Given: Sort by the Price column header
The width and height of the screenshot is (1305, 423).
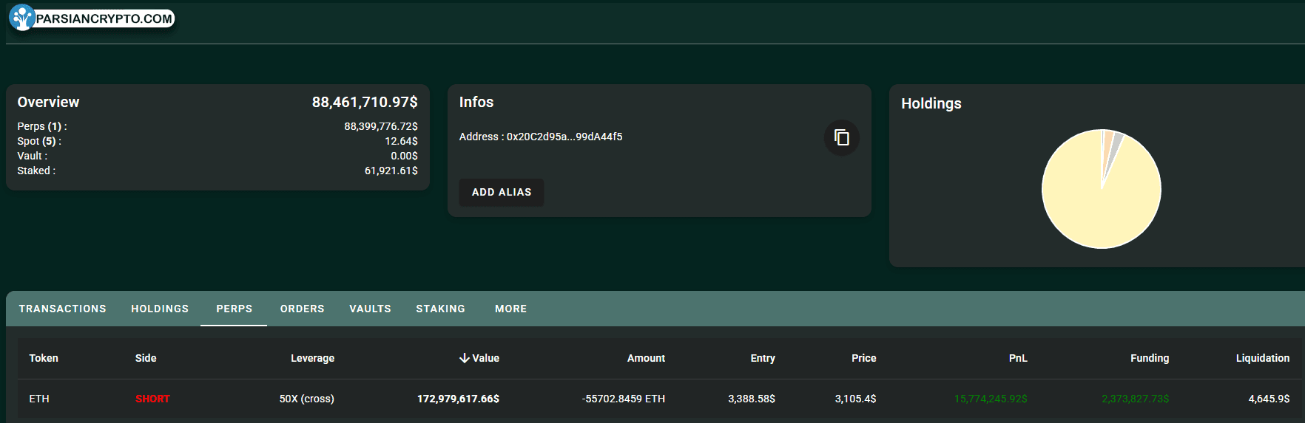Looking at the screenshot, I should point(863,358).
